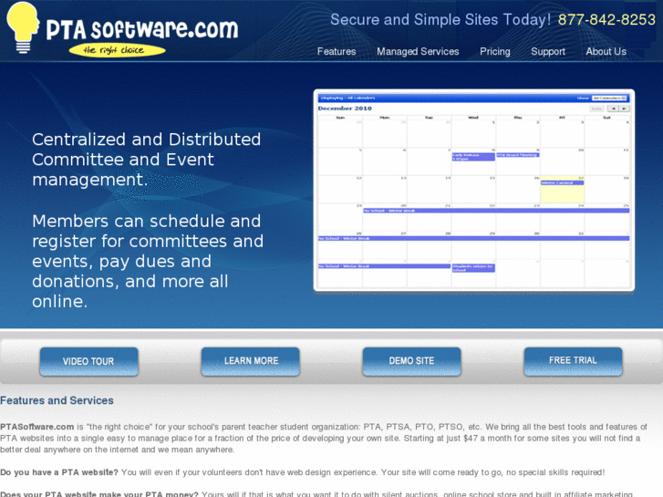Click 'Does your PTA website make' text
This screenshot has width=663, height=497.
click(99, 493)
